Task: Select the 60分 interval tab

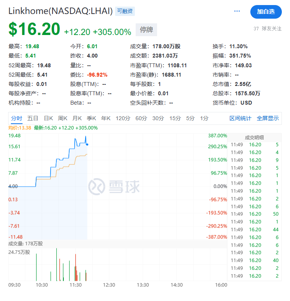Action: (141, 118)
